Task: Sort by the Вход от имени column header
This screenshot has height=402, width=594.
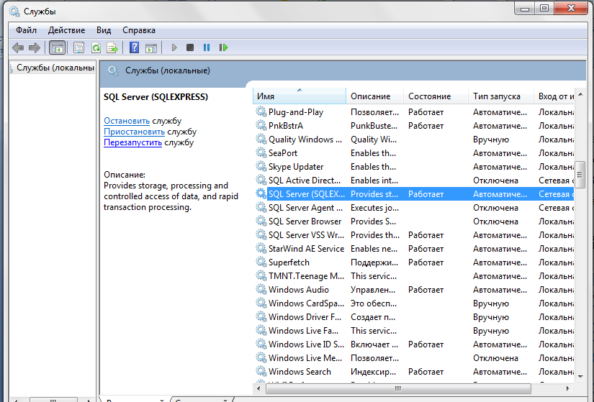Action: [554, 96]
